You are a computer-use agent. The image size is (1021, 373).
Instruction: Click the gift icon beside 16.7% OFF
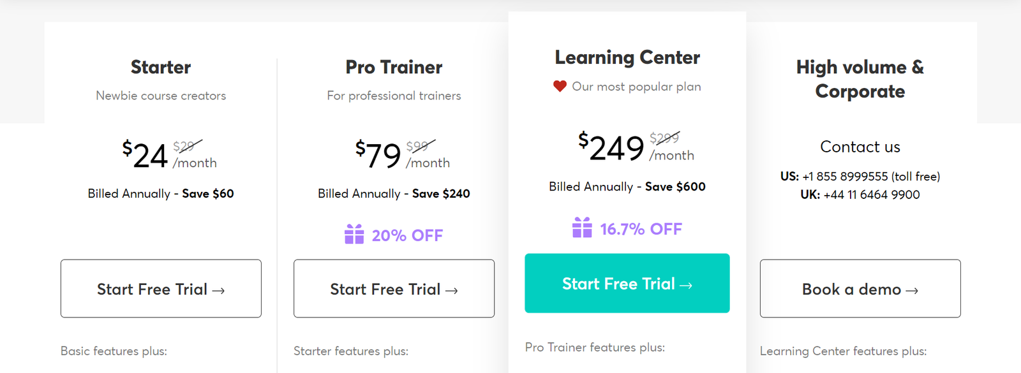tap(582, 228)
